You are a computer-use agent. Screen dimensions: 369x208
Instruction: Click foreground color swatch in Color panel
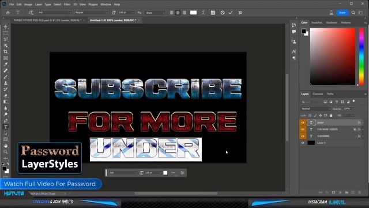[x=304, y=31]
